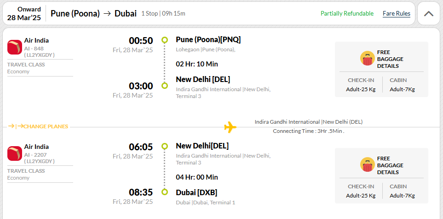Click Free Baggage Details for first flight
Viewport: 443px width, 219px height.
pos(390,59)
